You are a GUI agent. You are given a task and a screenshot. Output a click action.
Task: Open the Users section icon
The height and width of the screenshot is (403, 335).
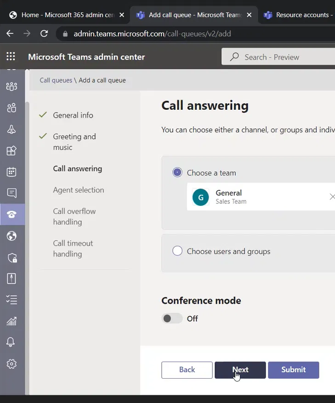click(11, 108)
